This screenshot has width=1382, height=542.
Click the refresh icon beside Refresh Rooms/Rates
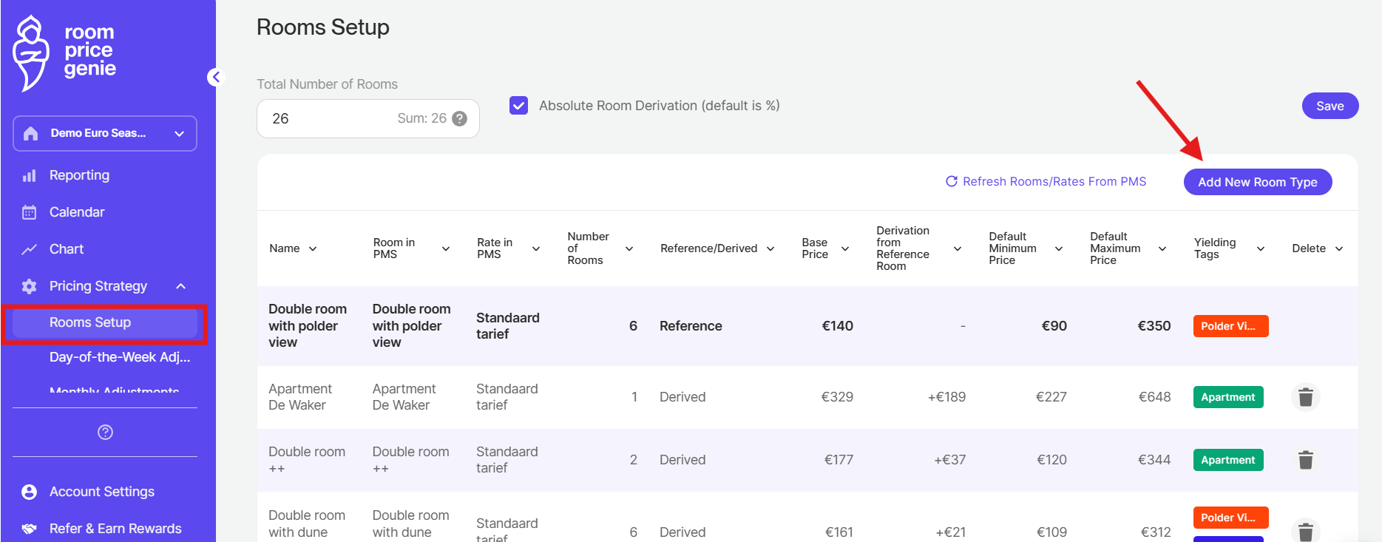(x=952, y=182)
